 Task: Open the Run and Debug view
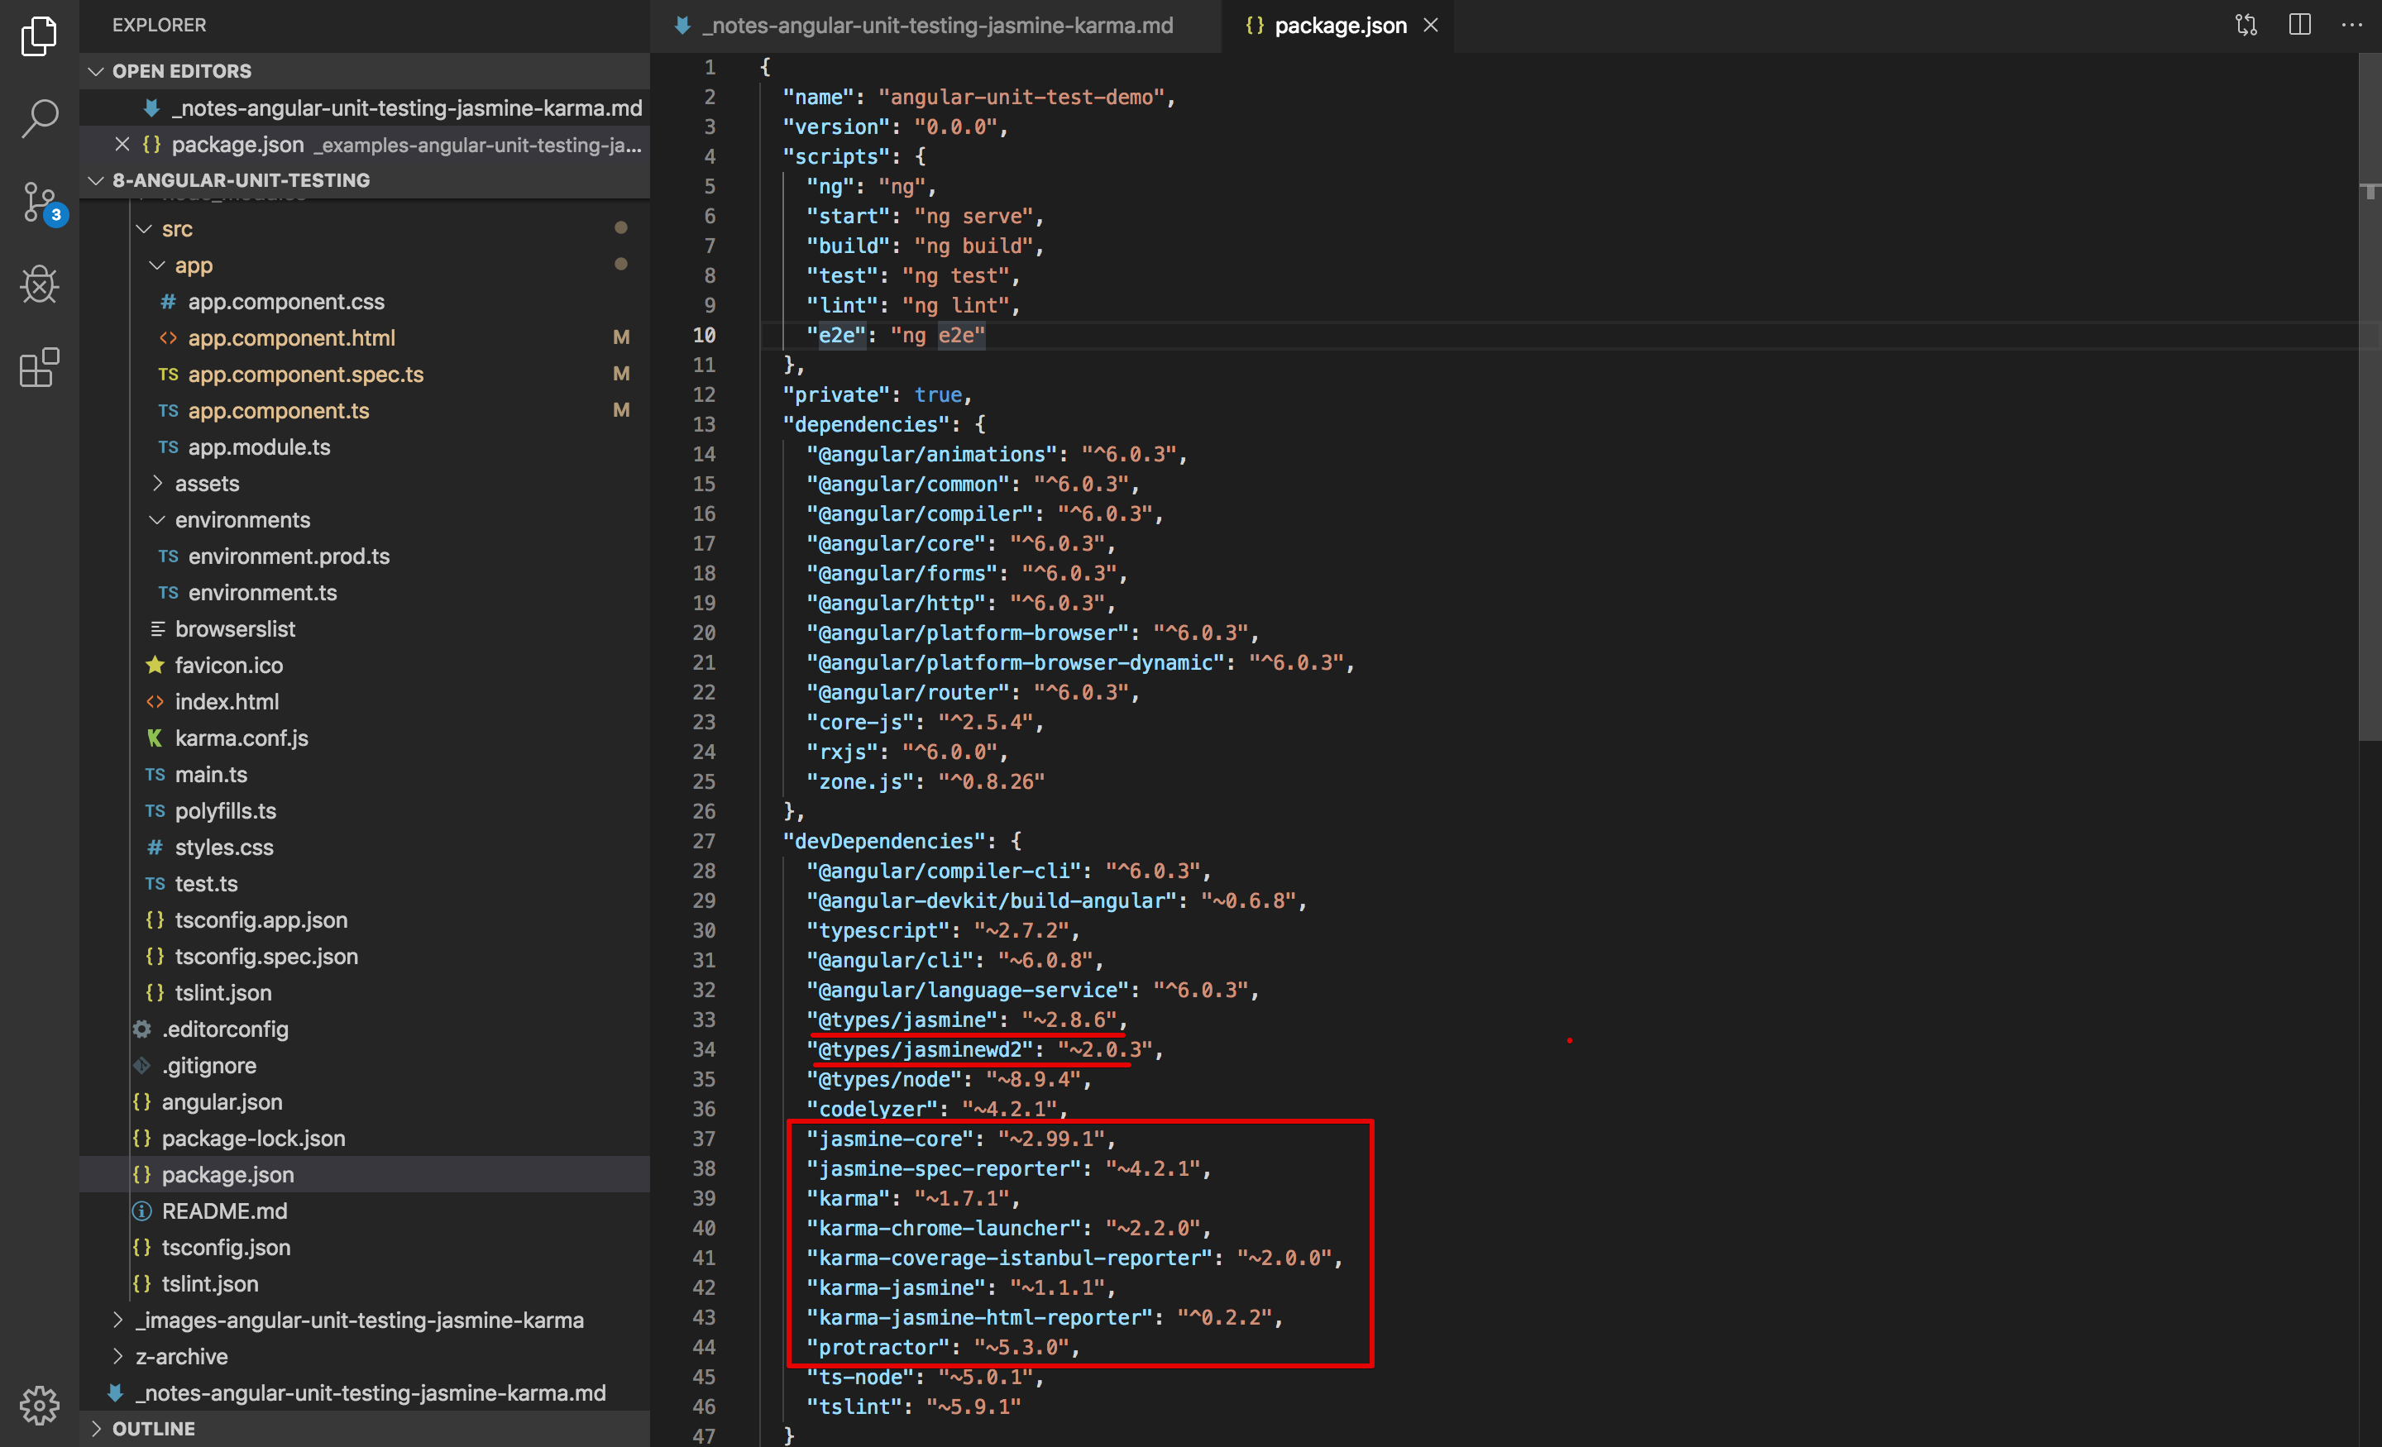39,285
